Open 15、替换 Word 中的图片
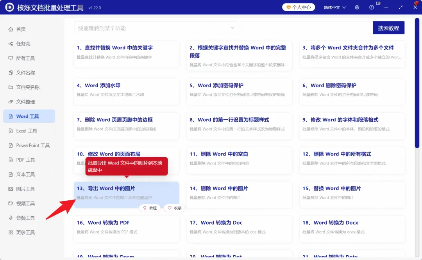 coord(352,195)
